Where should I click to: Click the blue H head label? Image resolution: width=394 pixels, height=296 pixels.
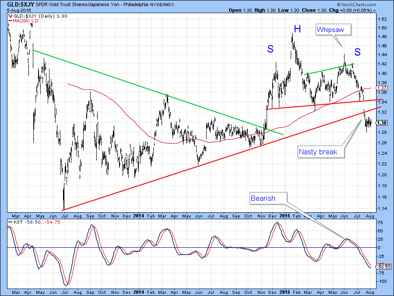297,29
